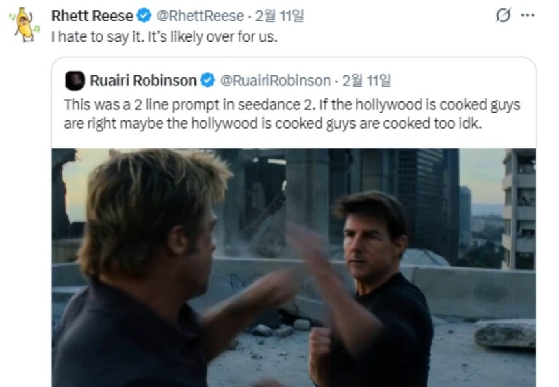This screenshot has width=559, height=387.
Task: Click the broken concrete slab on the rooftop
Action: pyautogui.click(x=504, y=334)
